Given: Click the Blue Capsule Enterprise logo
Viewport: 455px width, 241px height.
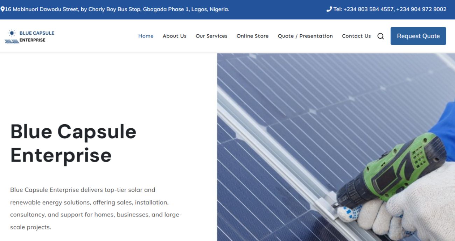Looking at the screenshot, I should pyautogui.click(x=29, y=36).
